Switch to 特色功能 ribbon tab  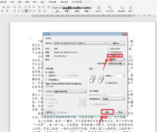[64, 2]
